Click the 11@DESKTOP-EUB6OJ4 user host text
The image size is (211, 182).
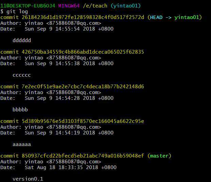28,6
